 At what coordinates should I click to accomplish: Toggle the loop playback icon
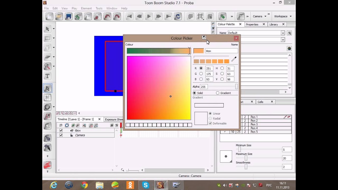178,16
